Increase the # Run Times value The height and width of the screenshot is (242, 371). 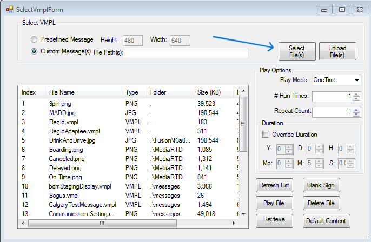point(356,93)
